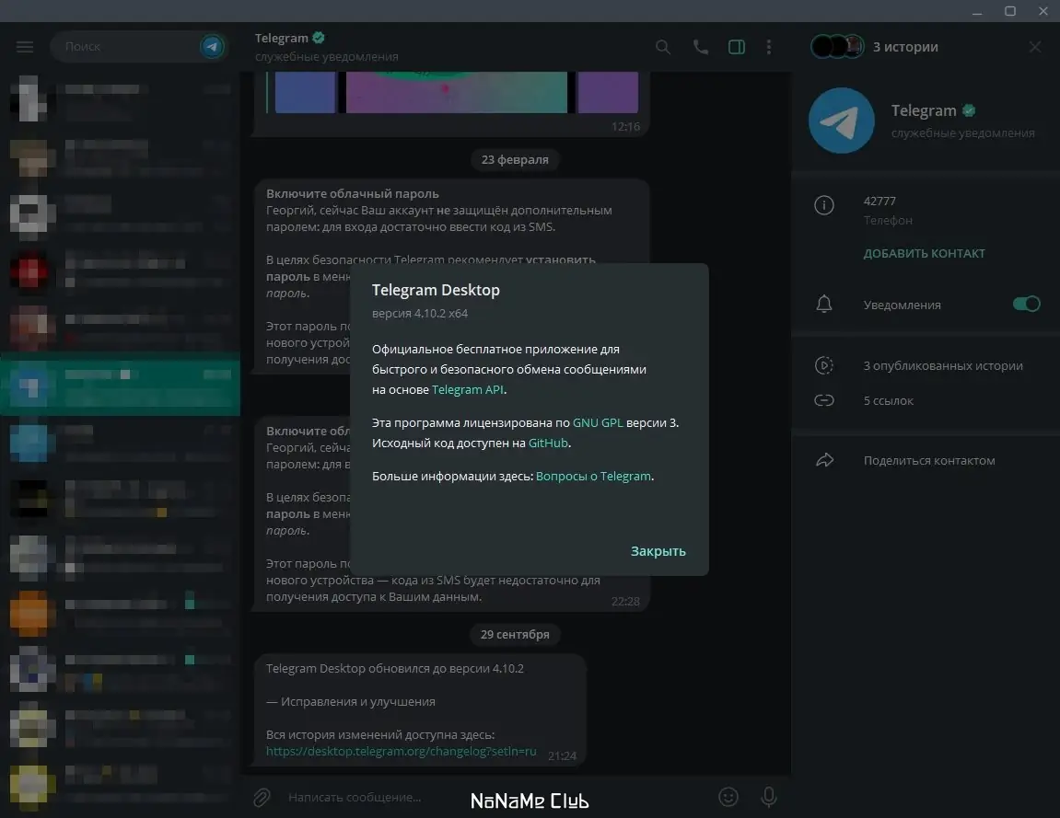Open the chat with red avatar
This screenshot has width=1060, height=818.
[121, 273]
